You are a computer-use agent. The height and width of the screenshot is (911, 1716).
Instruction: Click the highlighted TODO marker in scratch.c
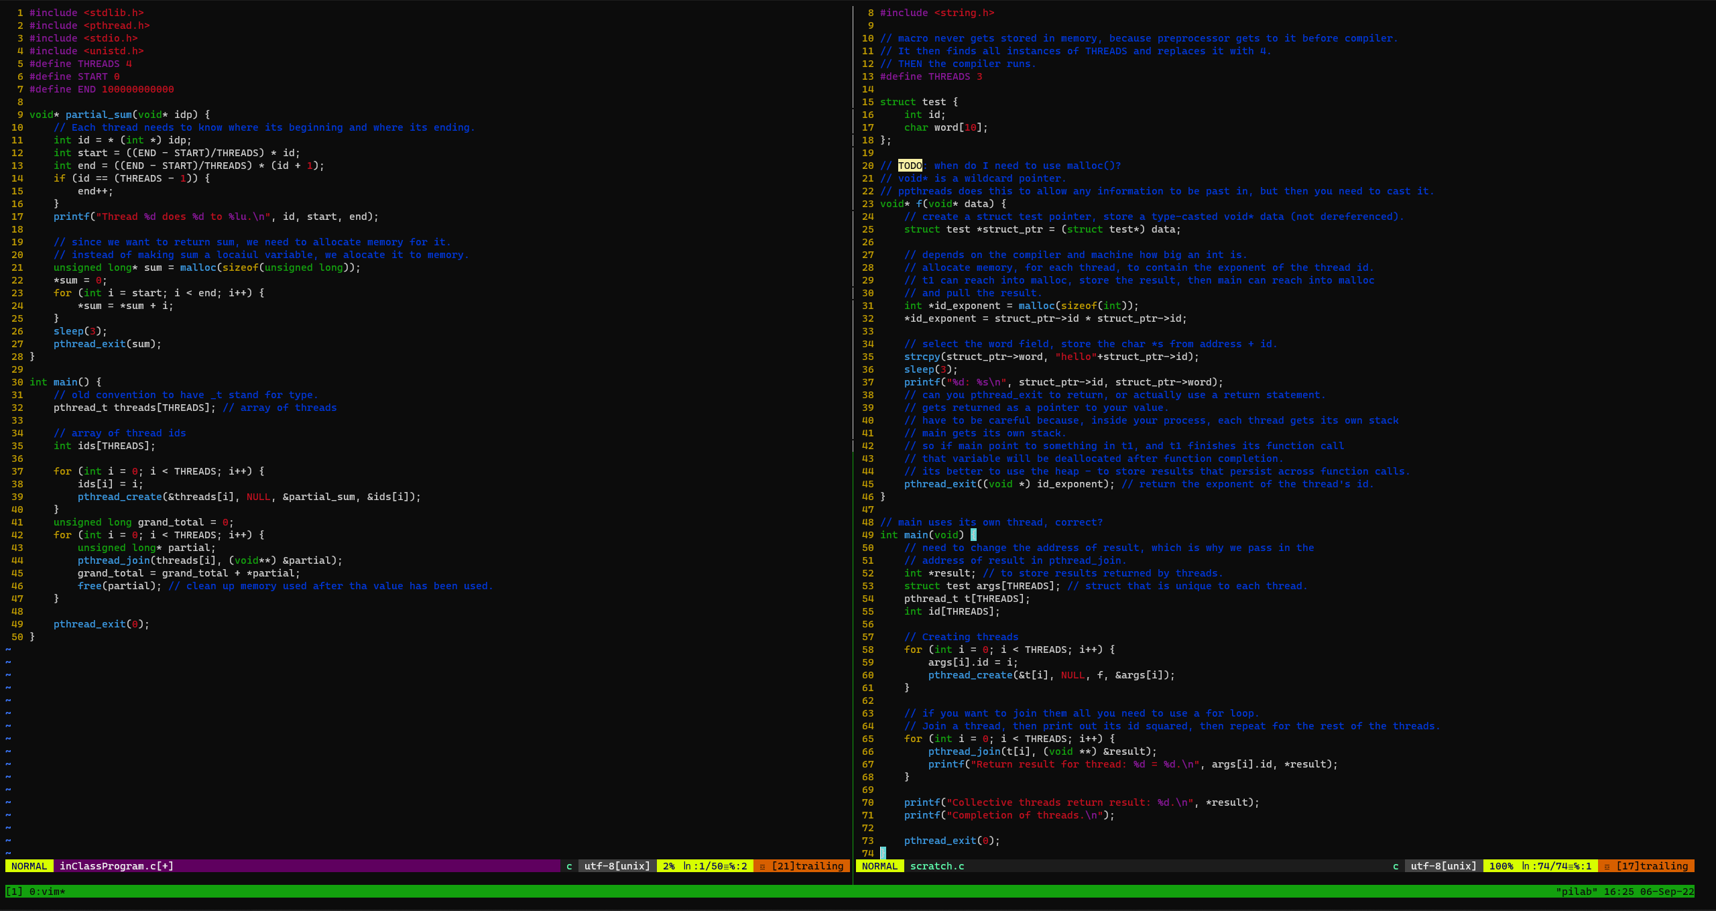pyautogui.click(x=910, y=166)
